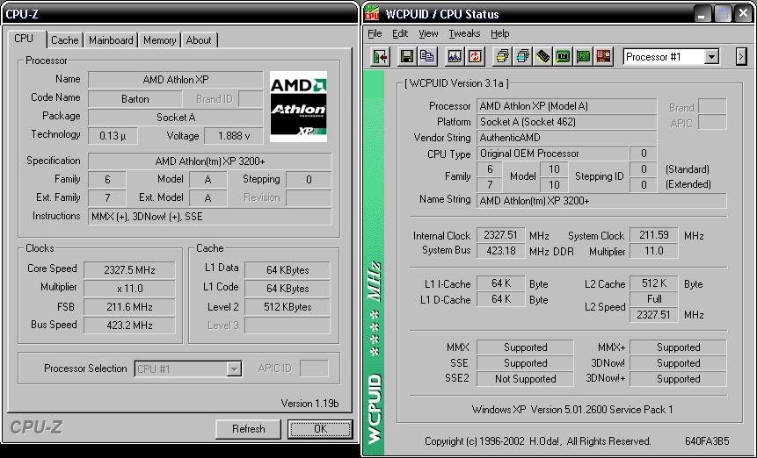Click the Core Speed value field
757x458 pixels.
tap(131, 269)
